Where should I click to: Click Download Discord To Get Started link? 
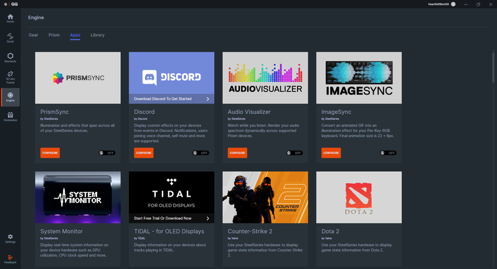point(163,99)
